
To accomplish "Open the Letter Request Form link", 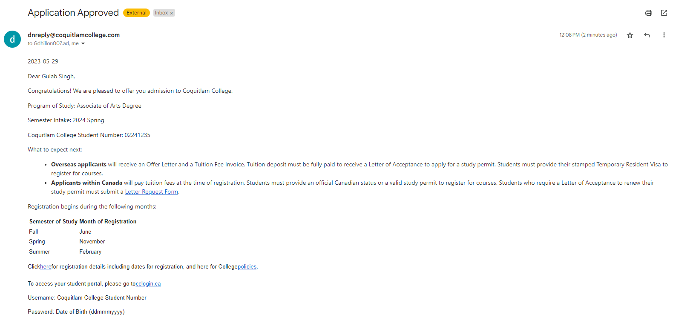I will click(151, 192).
